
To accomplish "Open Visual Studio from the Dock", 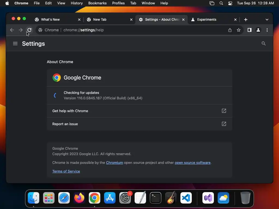I will (208, 198).
